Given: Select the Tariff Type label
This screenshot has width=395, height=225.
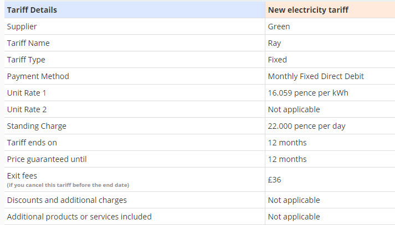Looking at the screenshot, I should point(26,60).
